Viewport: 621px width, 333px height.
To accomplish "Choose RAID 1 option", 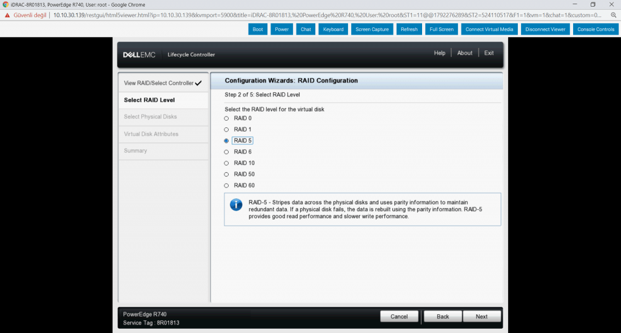I will [227, 130].
